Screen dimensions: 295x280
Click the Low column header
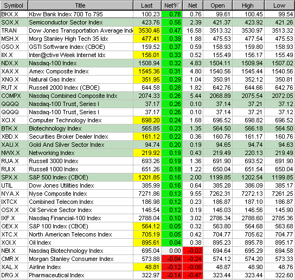(280, 5)
